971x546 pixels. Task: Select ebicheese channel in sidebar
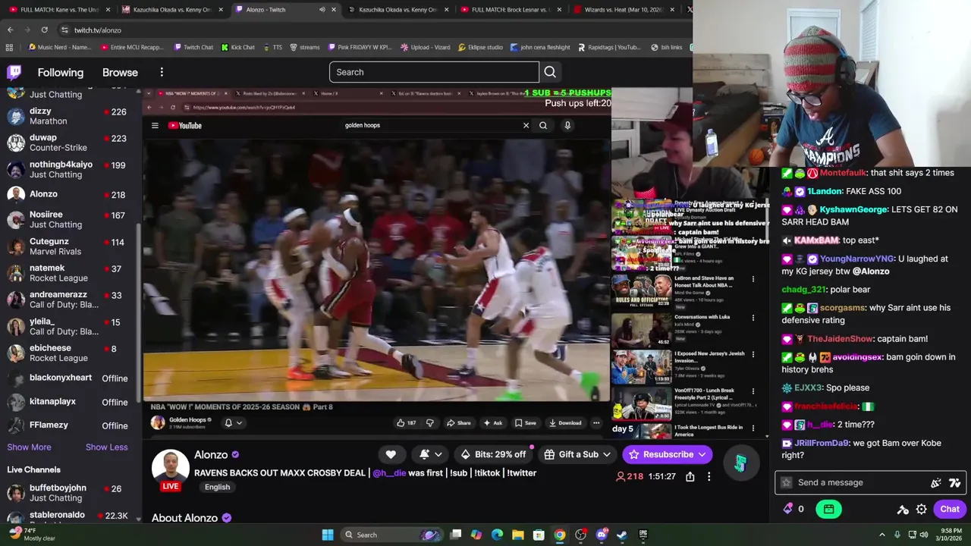click(x=71, y=353)
